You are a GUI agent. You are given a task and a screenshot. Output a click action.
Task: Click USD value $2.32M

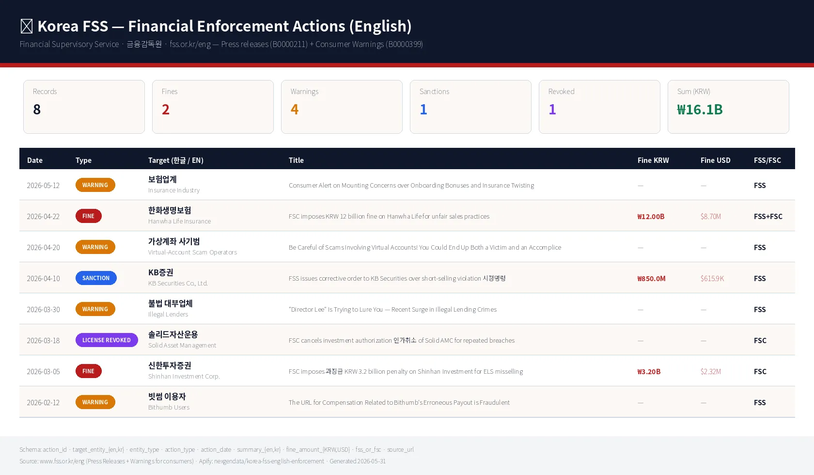point(711,372)
